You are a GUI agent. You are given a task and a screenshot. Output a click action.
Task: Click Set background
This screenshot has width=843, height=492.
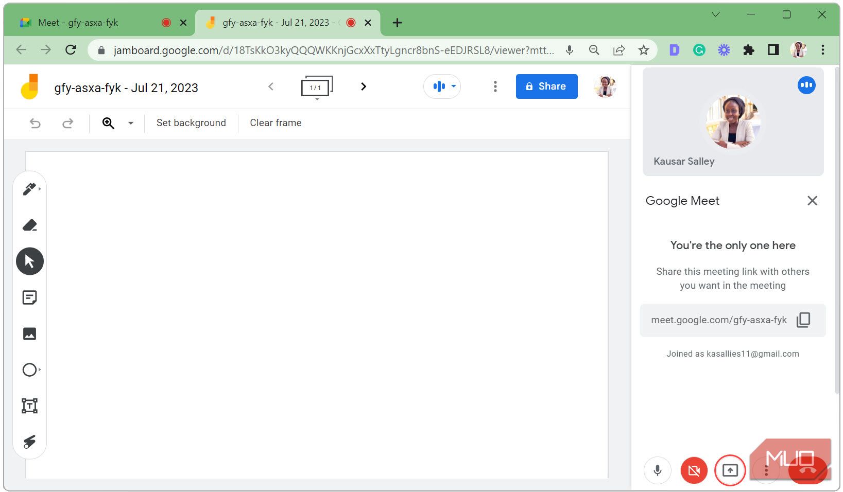point(191,123)
